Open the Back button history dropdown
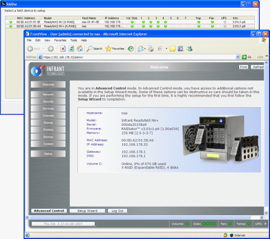Screen dimensions: 270x239 (43, 49)
